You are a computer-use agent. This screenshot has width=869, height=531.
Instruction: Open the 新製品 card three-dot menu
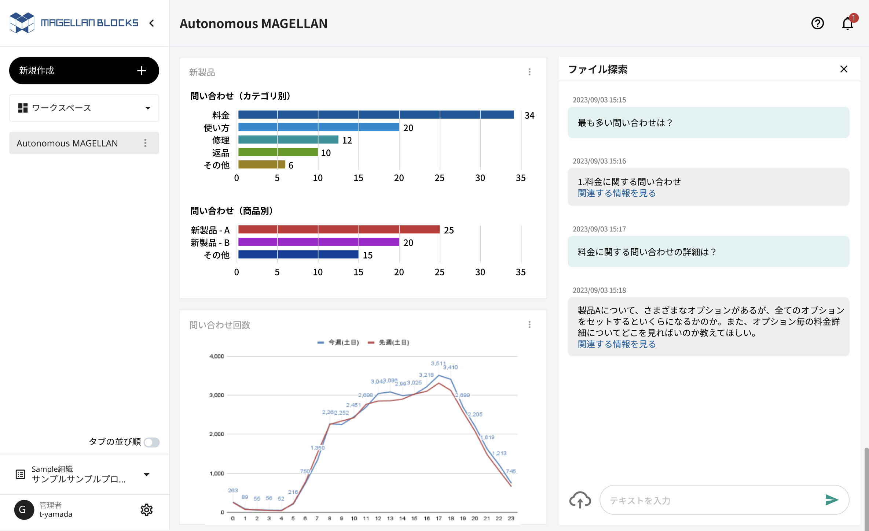pos(529,72)
